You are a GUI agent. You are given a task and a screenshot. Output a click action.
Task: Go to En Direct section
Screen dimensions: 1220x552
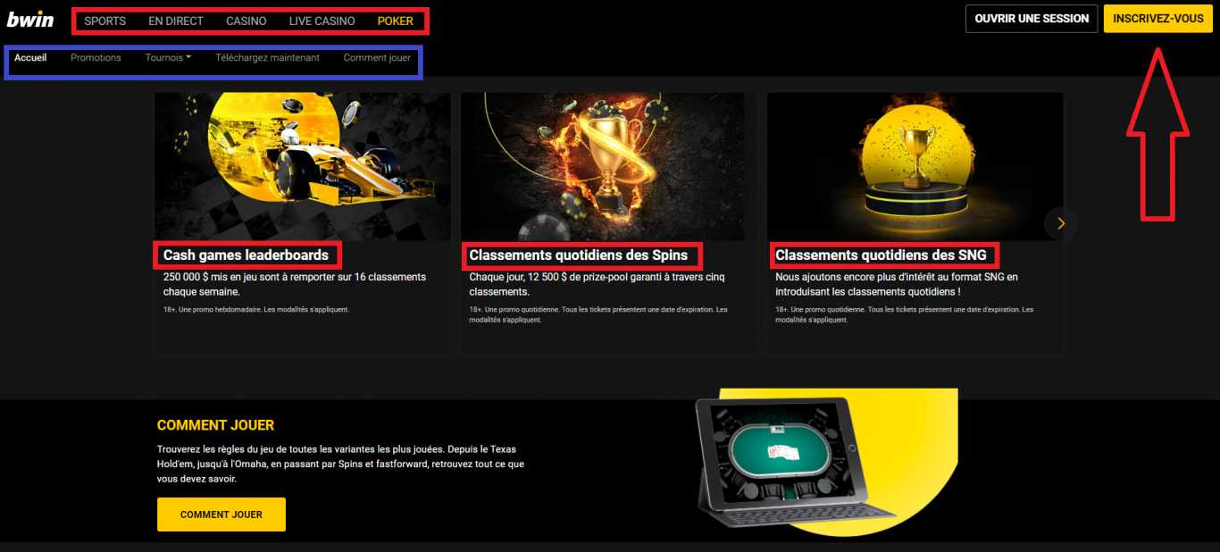tap(176, 21)
